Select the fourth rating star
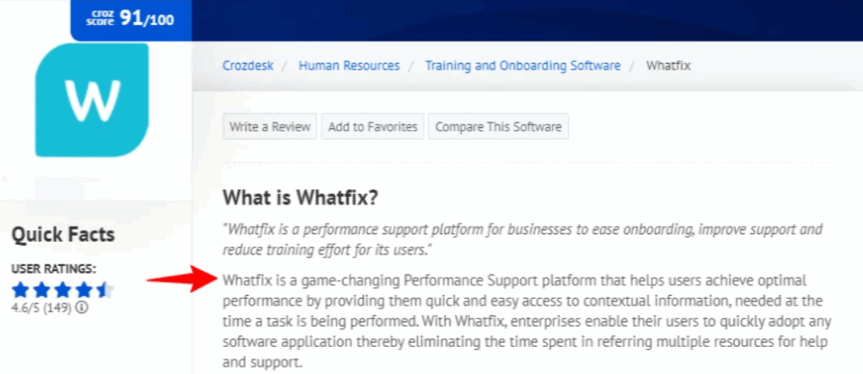The image size is (863, 374). point(83,291)
